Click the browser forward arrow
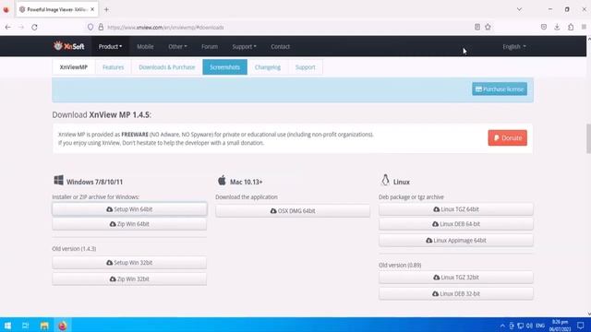591x332 pixels. point(21,27)
